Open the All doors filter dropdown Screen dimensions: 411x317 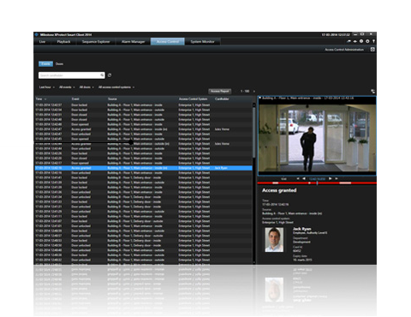pos(86,87)
